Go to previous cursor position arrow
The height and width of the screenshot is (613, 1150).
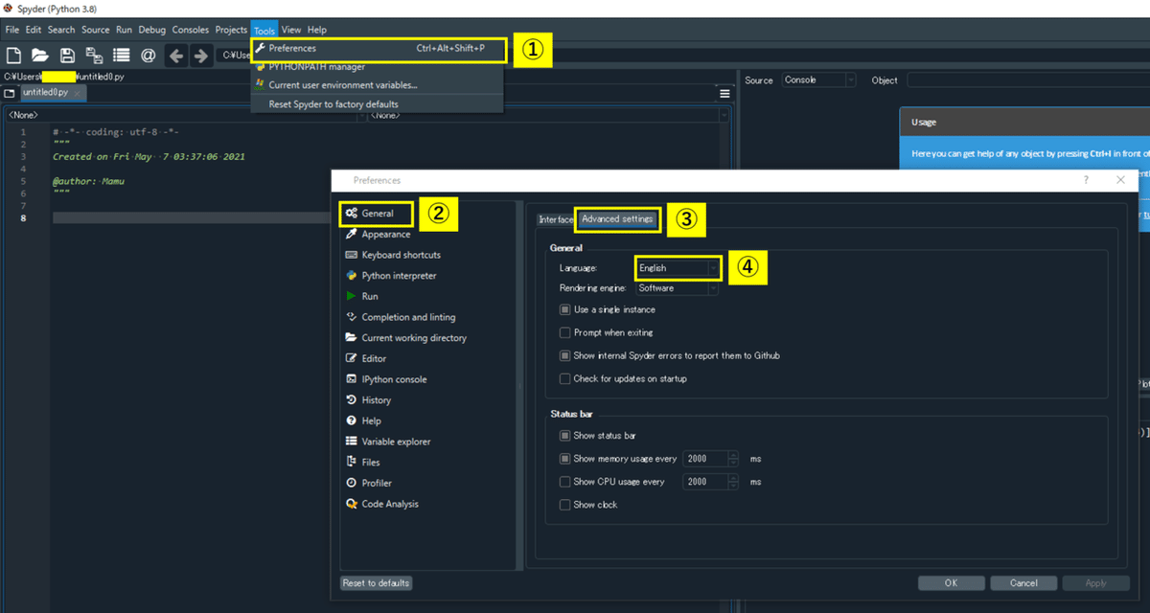(176, 56)
